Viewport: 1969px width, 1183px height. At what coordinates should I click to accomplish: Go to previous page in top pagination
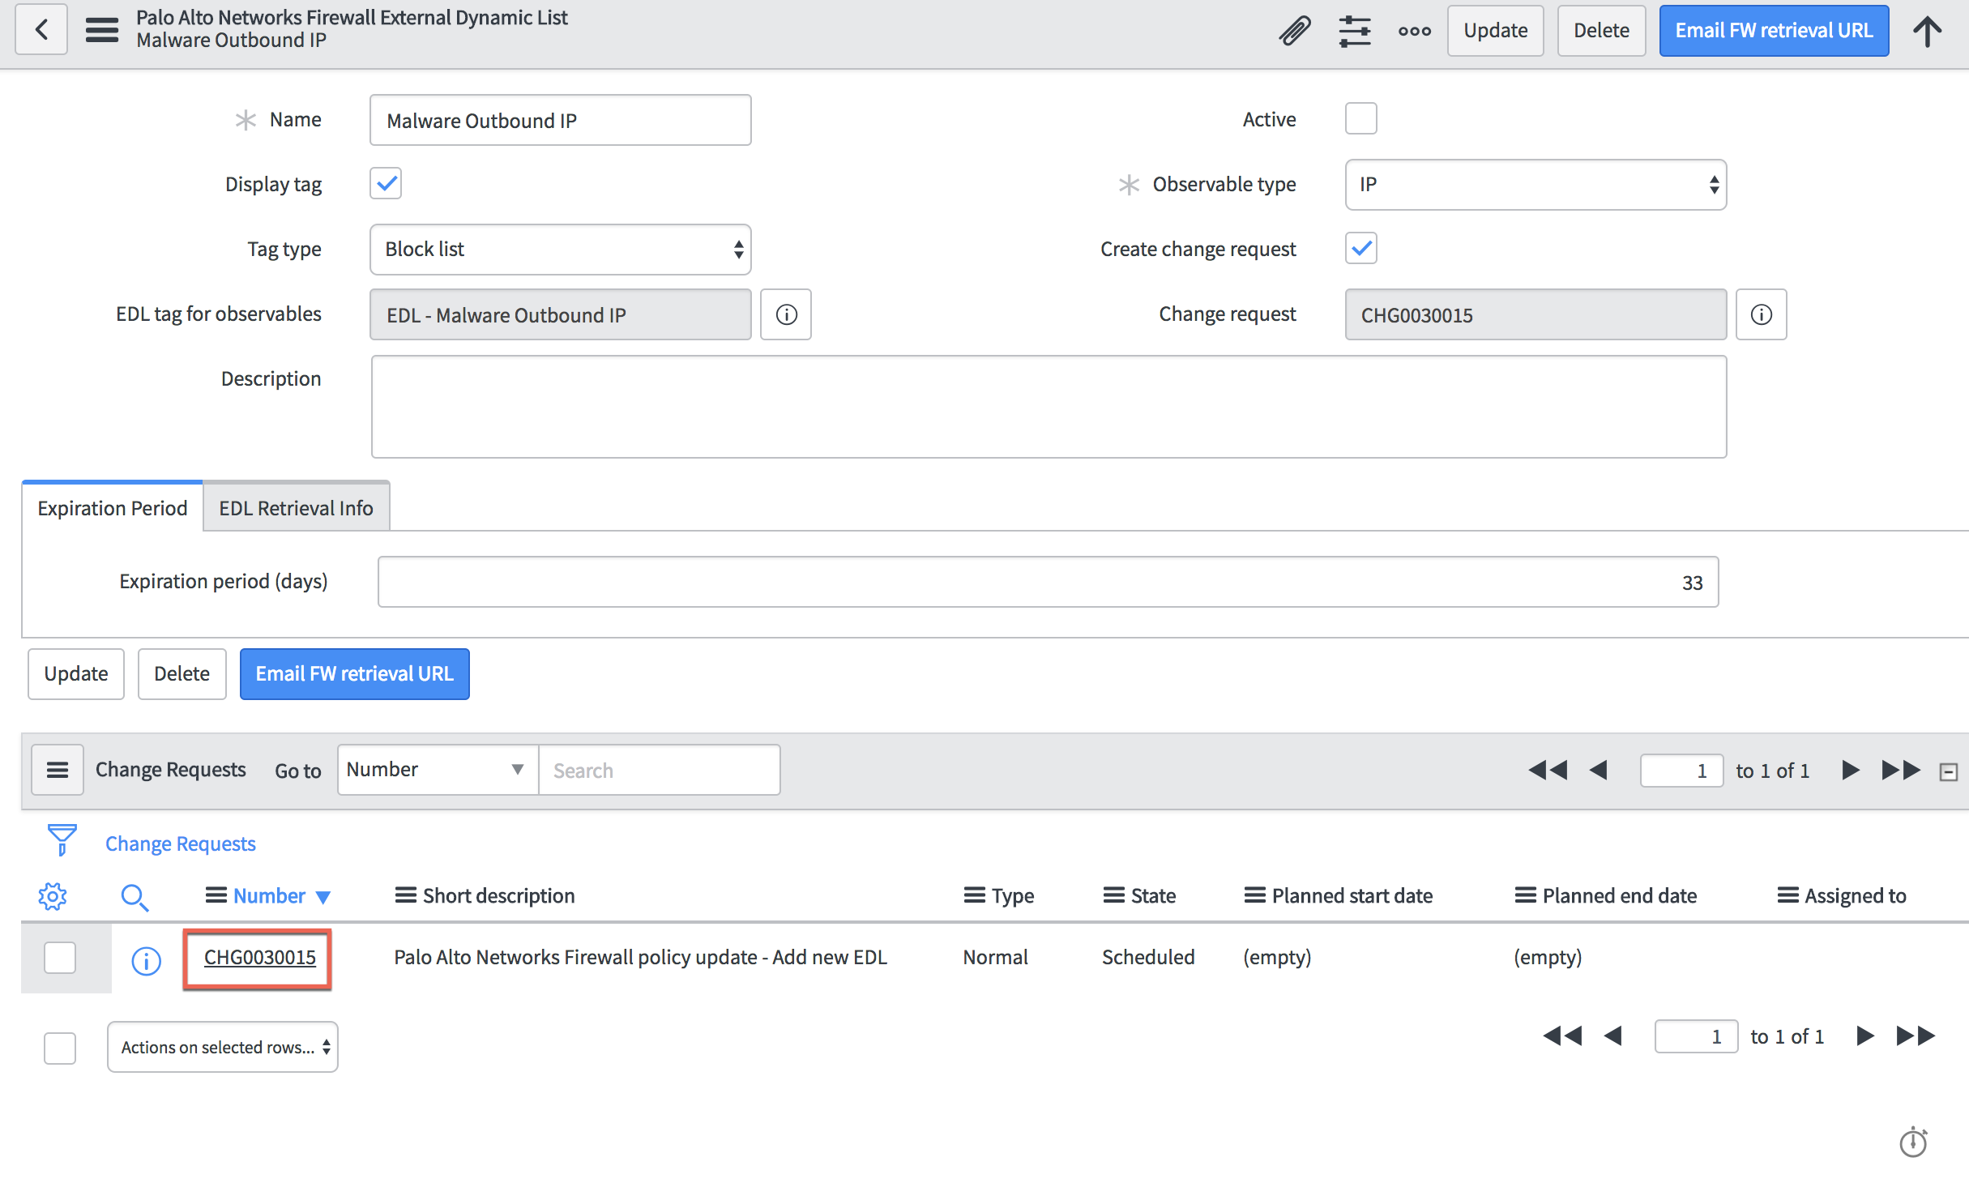pos(1599,770)
